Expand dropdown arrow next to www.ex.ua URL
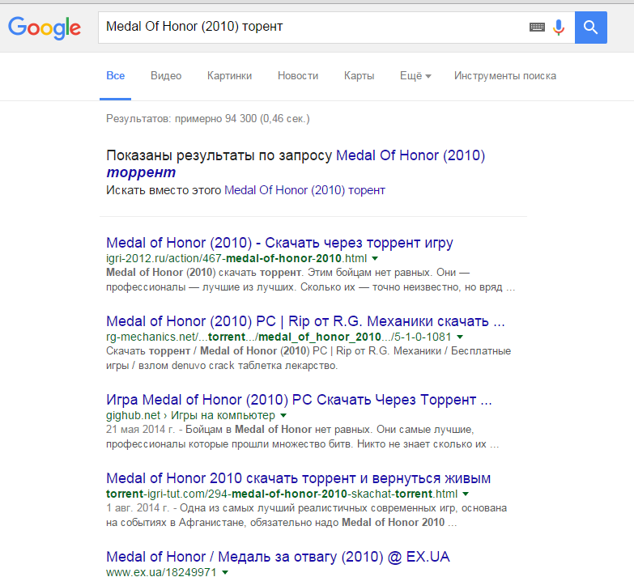 coord(225,572)
